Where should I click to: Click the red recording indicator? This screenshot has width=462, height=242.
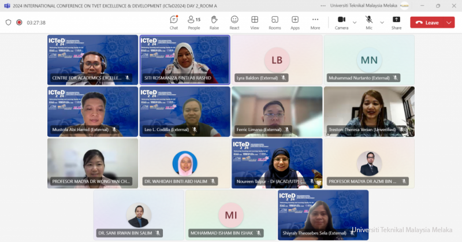(x=19, y=23)
